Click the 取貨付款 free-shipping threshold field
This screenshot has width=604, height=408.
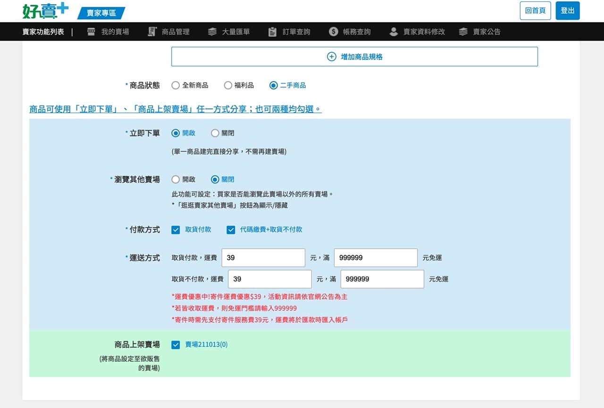[376, 258]
